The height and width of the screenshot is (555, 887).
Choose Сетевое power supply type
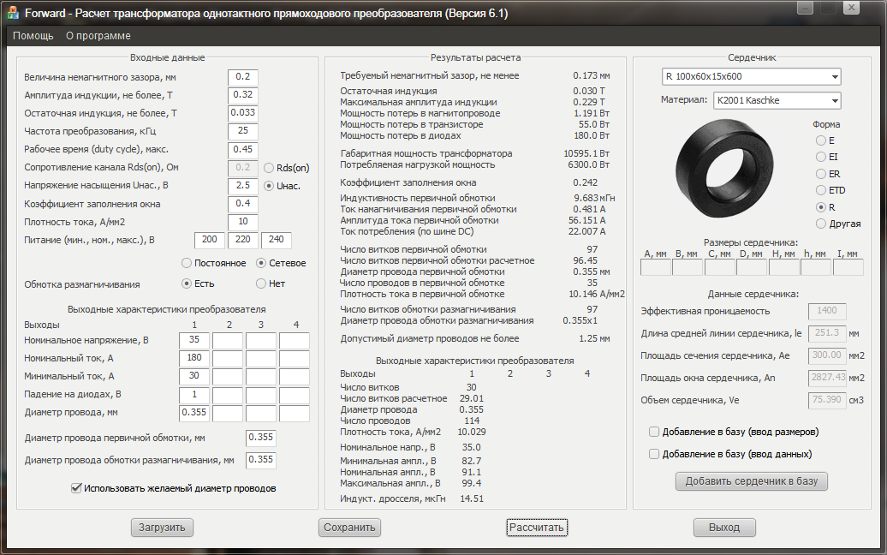click(261, 263)
